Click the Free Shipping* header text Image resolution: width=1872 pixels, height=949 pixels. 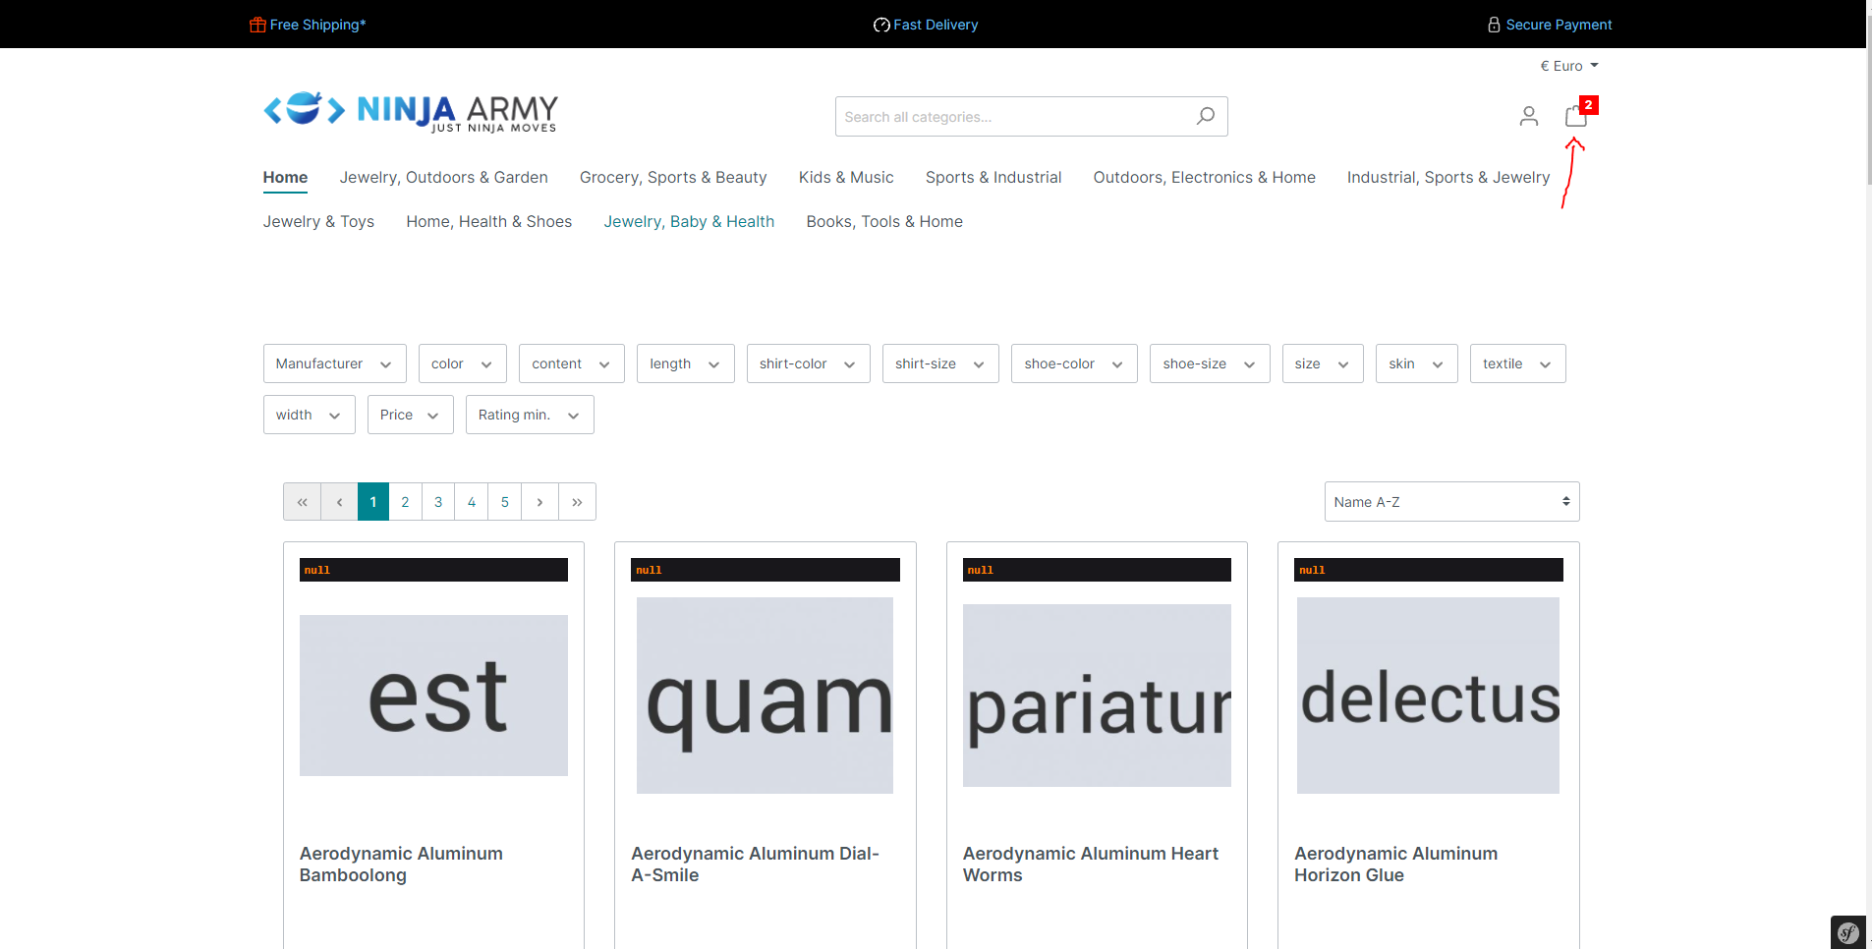(317, 25)
